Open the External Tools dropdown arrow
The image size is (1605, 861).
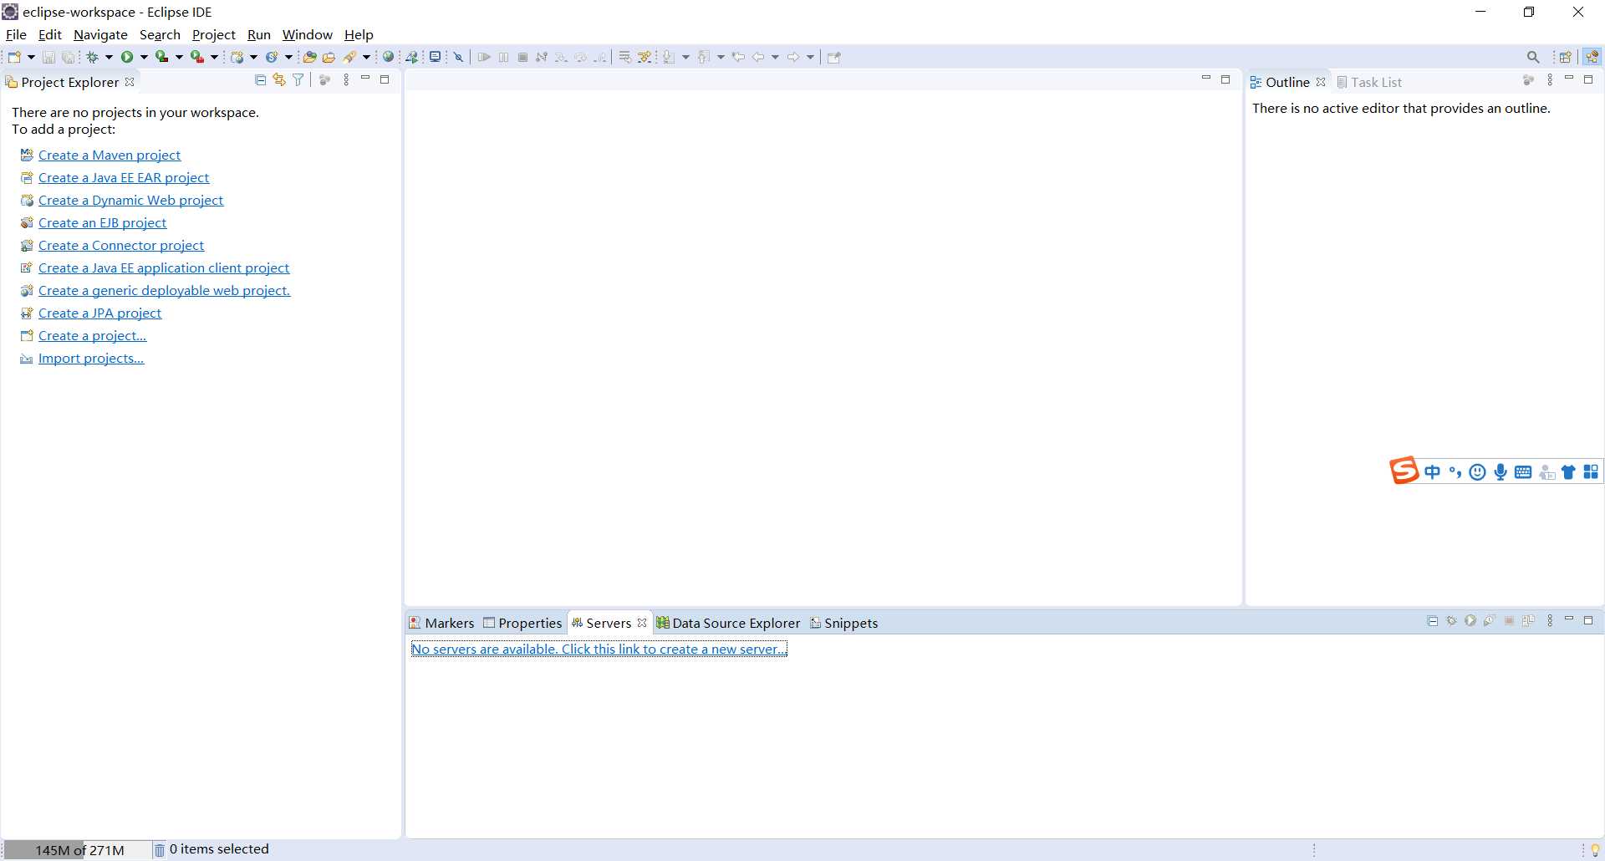(214, 57)
